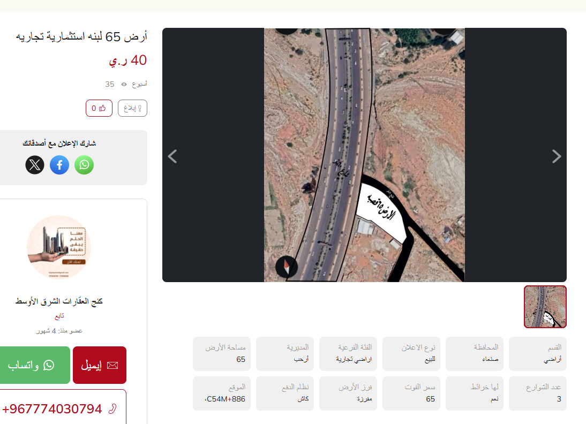Select the المحافظة صنعاء detail tile
Viewport: 586px width, 424px height.
[x=475, y=354]
